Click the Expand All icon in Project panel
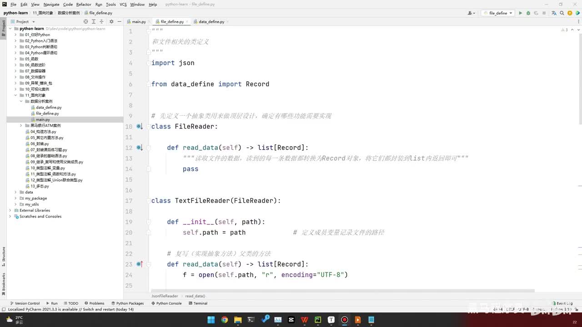 tap(94, 21)
